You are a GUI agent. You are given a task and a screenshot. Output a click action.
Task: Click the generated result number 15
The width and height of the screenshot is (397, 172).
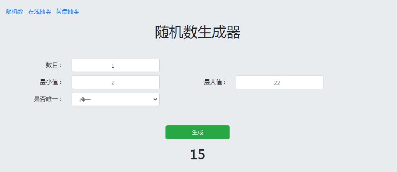tap(197, 154)
